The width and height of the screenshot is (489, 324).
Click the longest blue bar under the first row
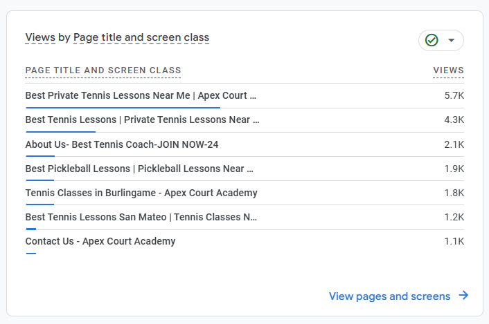click(x=123, y=107)
